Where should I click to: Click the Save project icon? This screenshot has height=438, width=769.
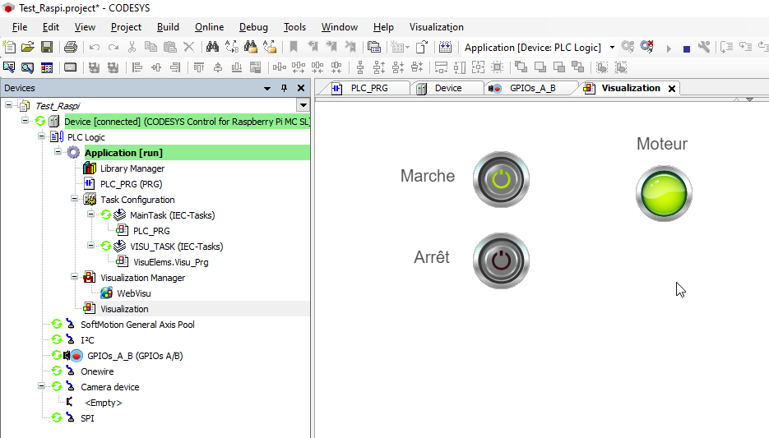[x=47, y=48]
